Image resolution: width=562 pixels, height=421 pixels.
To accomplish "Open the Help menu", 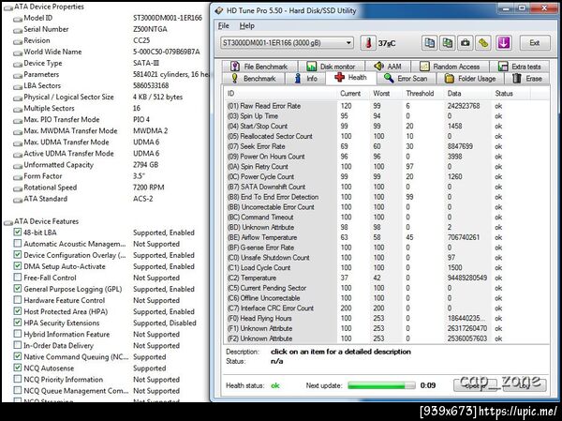I will click(247, 26).
